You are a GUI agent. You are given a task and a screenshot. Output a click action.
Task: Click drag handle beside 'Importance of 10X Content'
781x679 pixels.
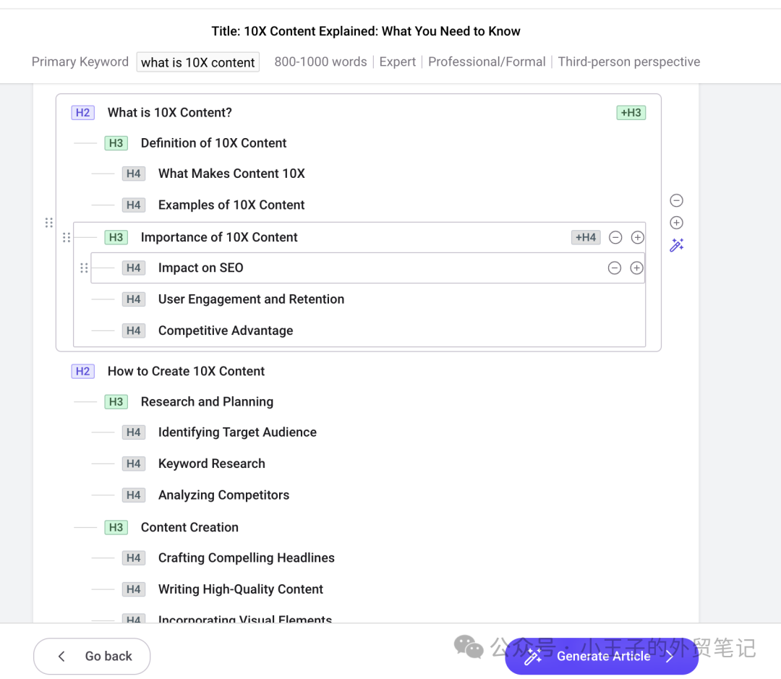pyautogui.click(x=67, y=237)
